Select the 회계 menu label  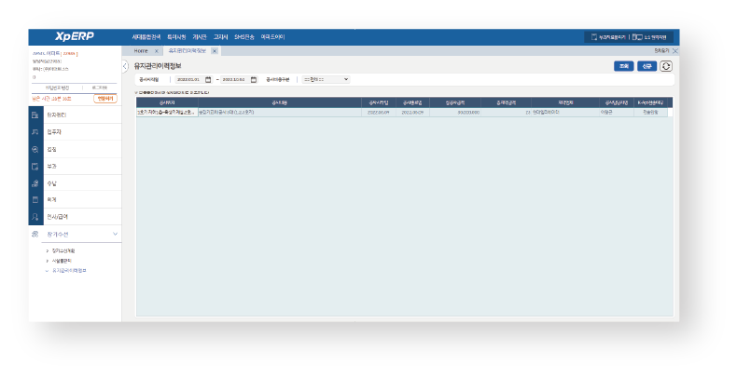(51, 200)
